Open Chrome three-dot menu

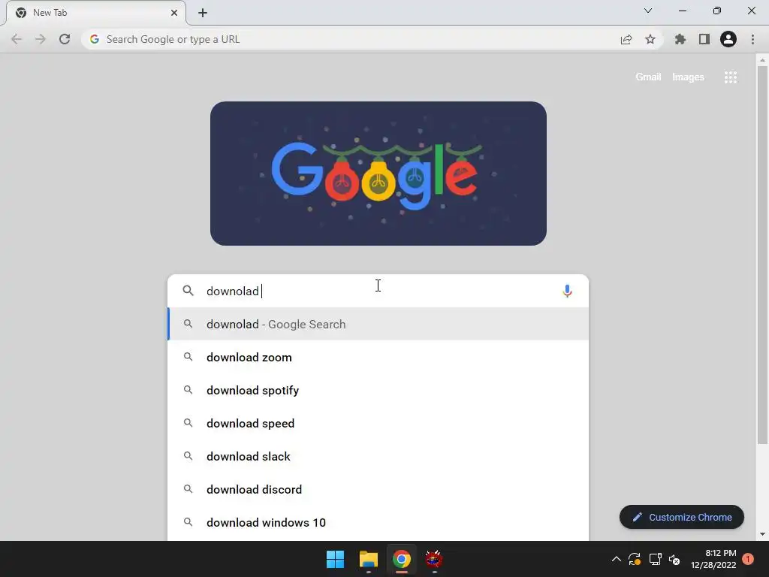[x=752, y=39]
